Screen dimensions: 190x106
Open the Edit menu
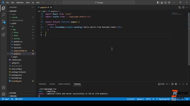coord(12,3)
